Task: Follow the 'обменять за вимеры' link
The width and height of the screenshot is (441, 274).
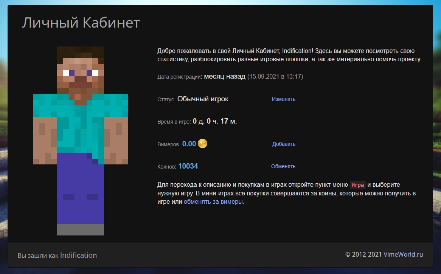Action: [x=213, y=202]
